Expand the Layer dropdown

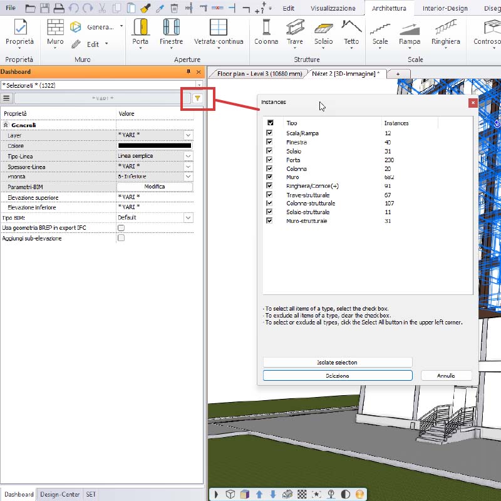188,135
